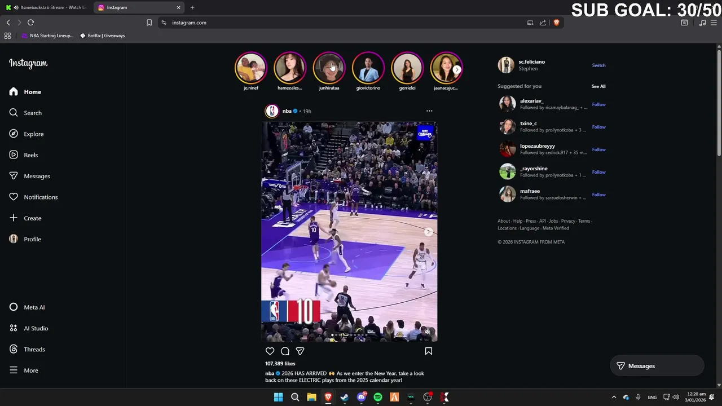The image size is (722, 406).
Task: Open the Meta Verified footer link
Action: point(556,228)
